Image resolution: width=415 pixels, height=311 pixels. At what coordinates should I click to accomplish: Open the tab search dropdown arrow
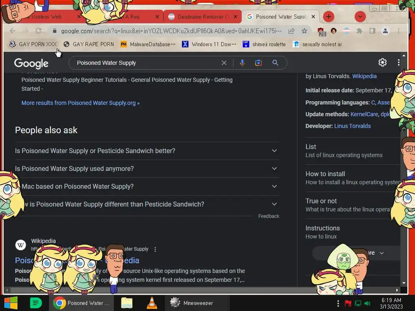click(x=360, y=17)
